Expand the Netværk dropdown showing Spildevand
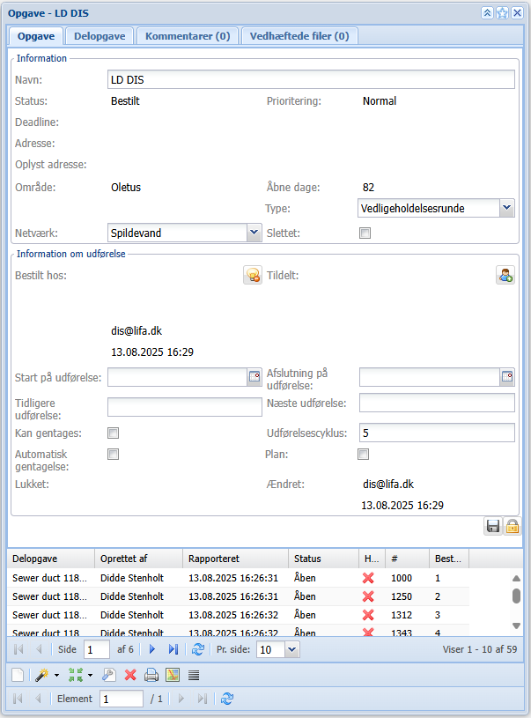531x718 pixels. click(254, 233)
